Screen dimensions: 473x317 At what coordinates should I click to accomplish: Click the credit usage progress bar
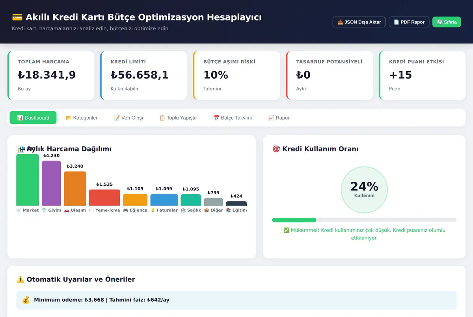click(364, 220)
